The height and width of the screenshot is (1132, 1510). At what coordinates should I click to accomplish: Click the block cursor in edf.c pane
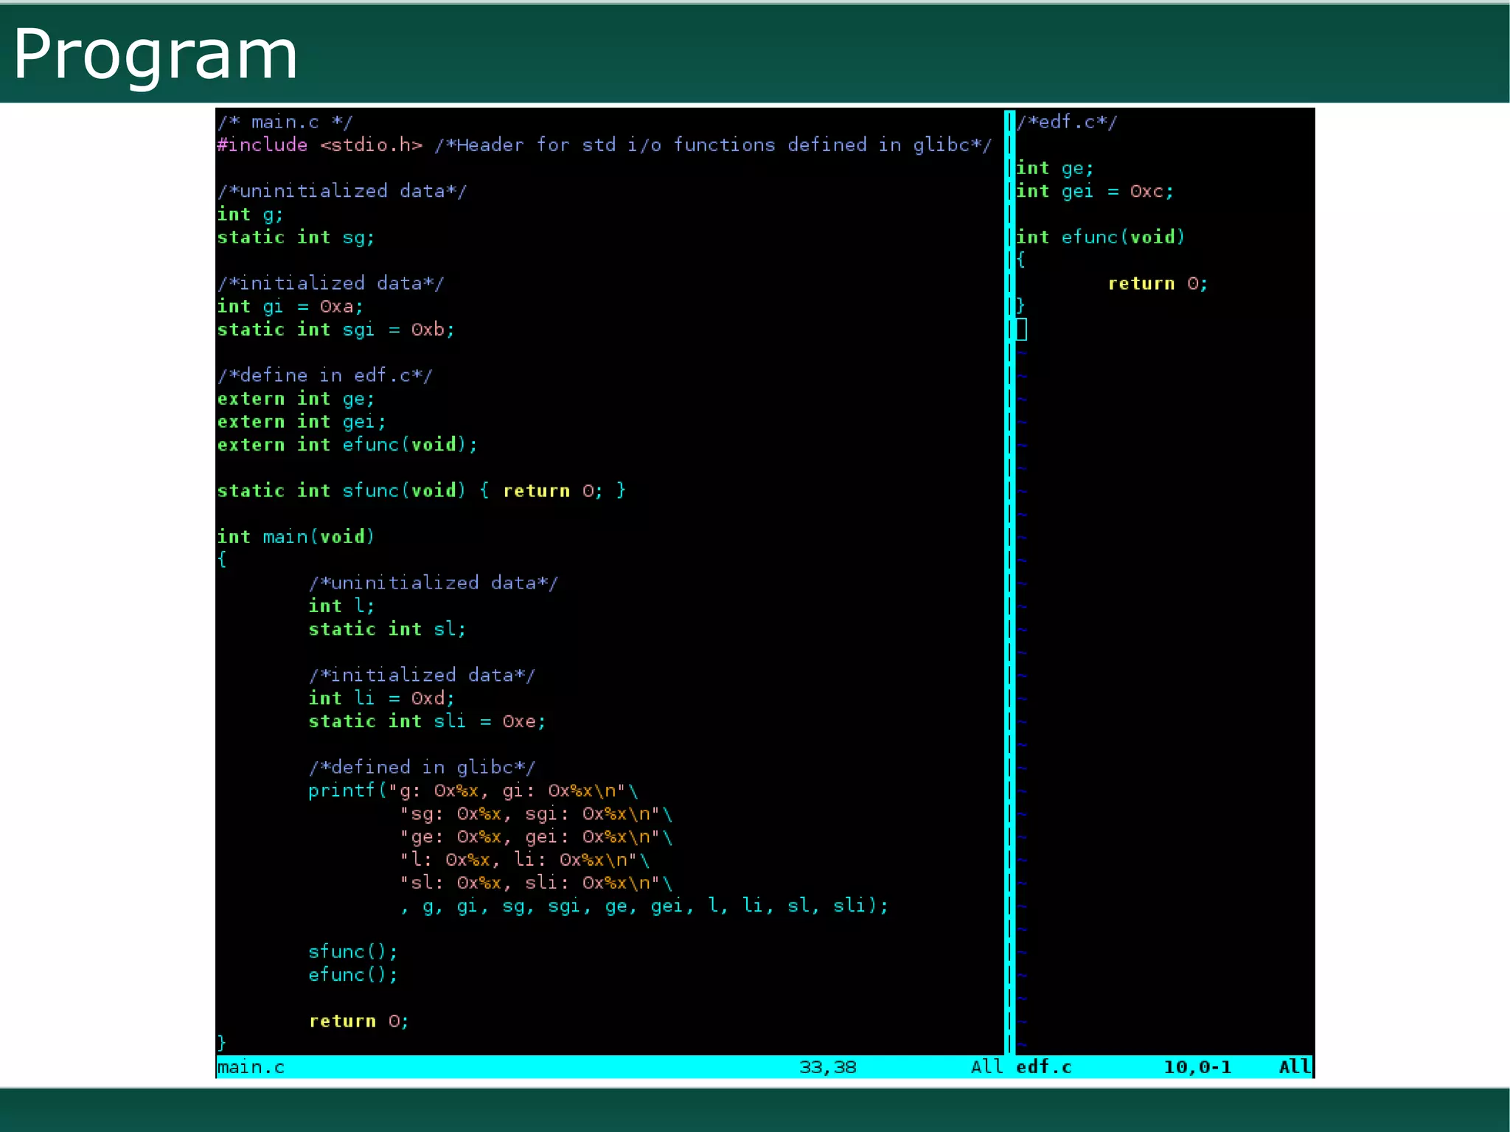coord(1021,329)
